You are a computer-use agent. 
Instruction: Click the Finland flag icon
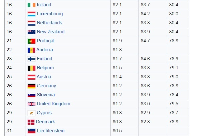click(31, 59)
